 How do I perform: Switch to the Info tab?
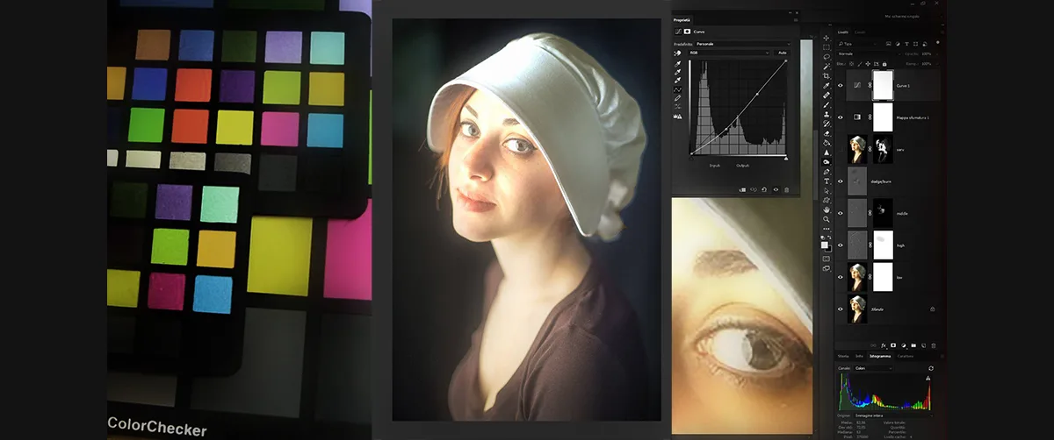pyautogui.click(x=860, y=356)
